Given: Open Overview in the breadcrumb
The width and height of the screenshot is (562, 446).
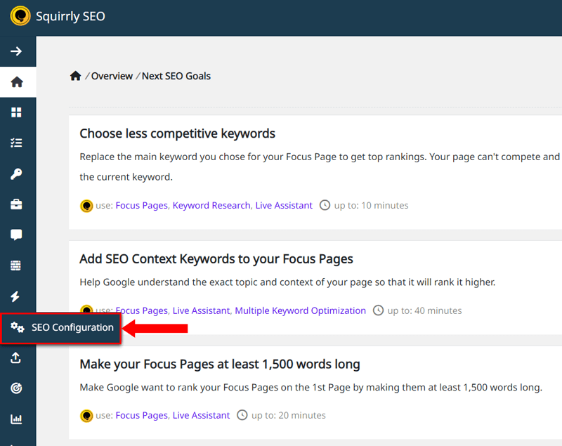Looking at the screenshot, I should click(x=112, y=76).
